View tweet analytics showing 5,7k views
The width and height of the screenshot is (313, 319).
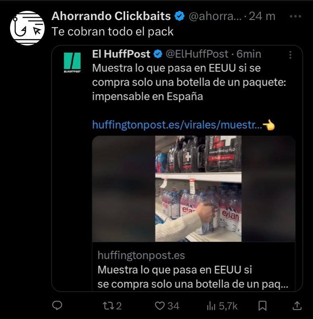(222, 306)
